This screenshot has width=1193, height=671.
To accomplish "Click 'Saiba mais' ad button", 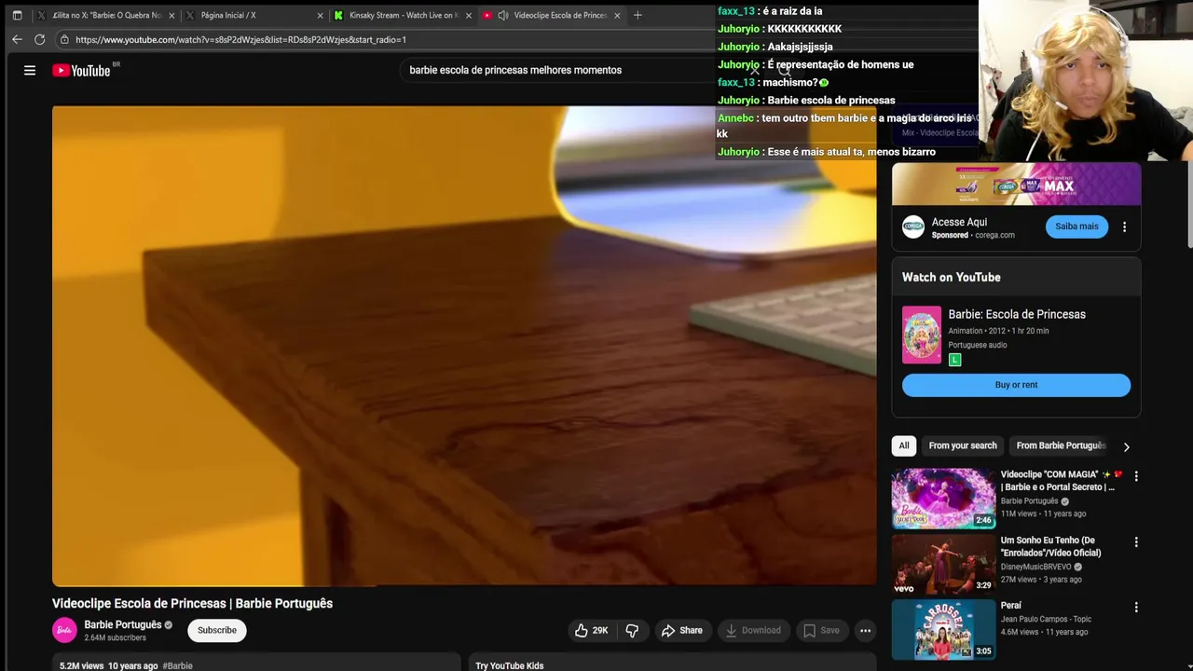I will (1076, 226).
